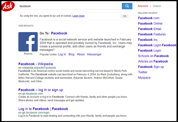This screenshot has height=122, width=178.
Task: Open the cookies Learn more link
Action: (78, 16)
